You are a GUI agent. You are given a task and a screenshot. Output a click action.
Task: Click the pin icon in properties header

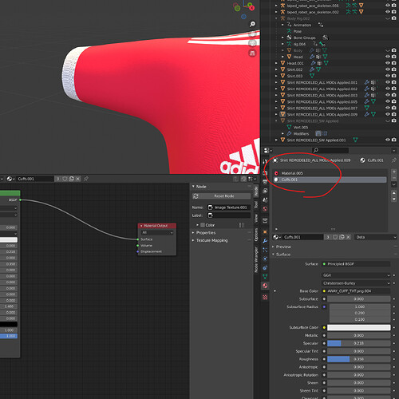(393, 160)
